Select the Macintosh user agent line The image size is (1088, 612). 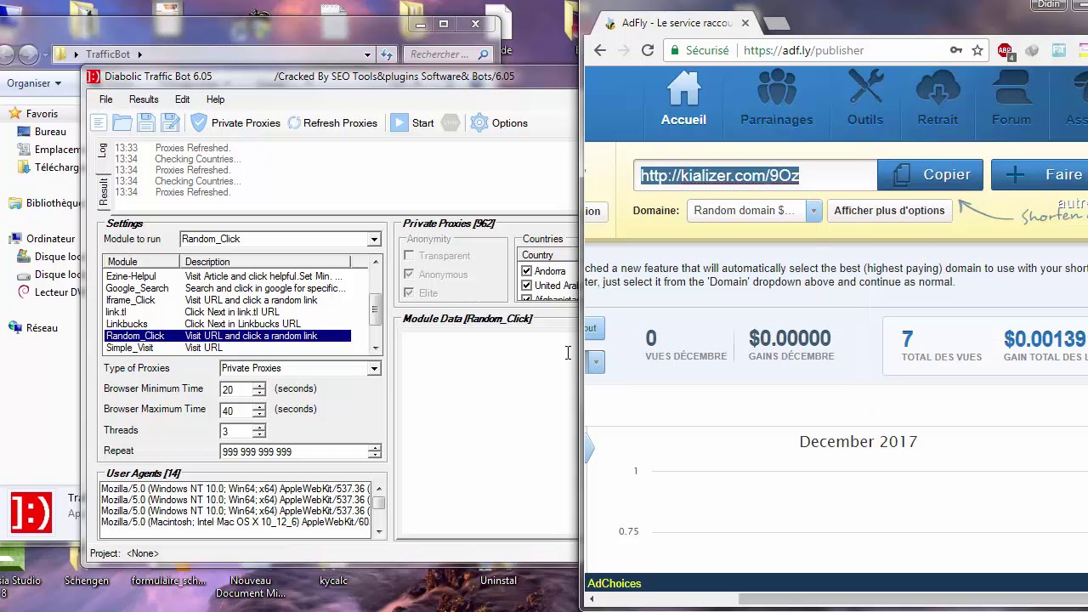coord(235,522)
